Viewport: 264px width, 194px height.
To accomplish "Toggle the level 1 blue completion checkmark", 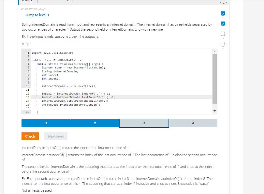I will [222, 13].
